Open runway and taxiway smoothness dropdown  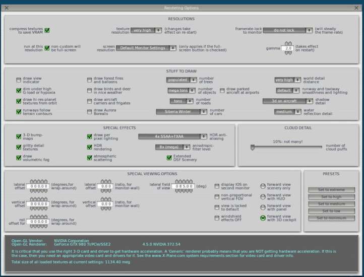(288, 91)
